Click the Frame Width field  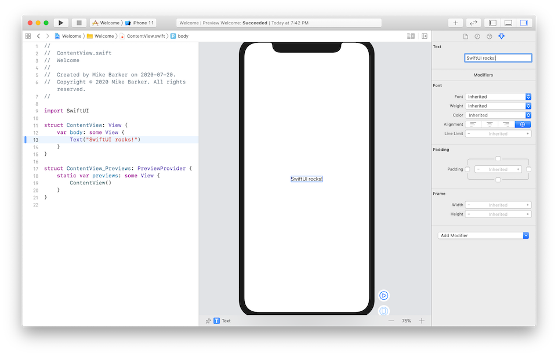pyautogui.click(x=498, y=205)
